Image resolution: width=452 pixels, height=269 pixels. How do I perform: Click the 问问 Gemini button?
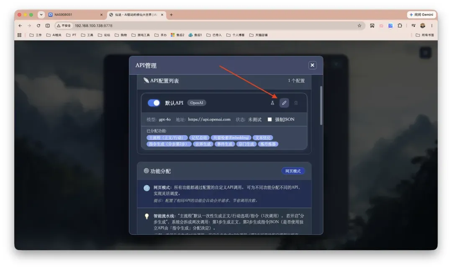421,15
